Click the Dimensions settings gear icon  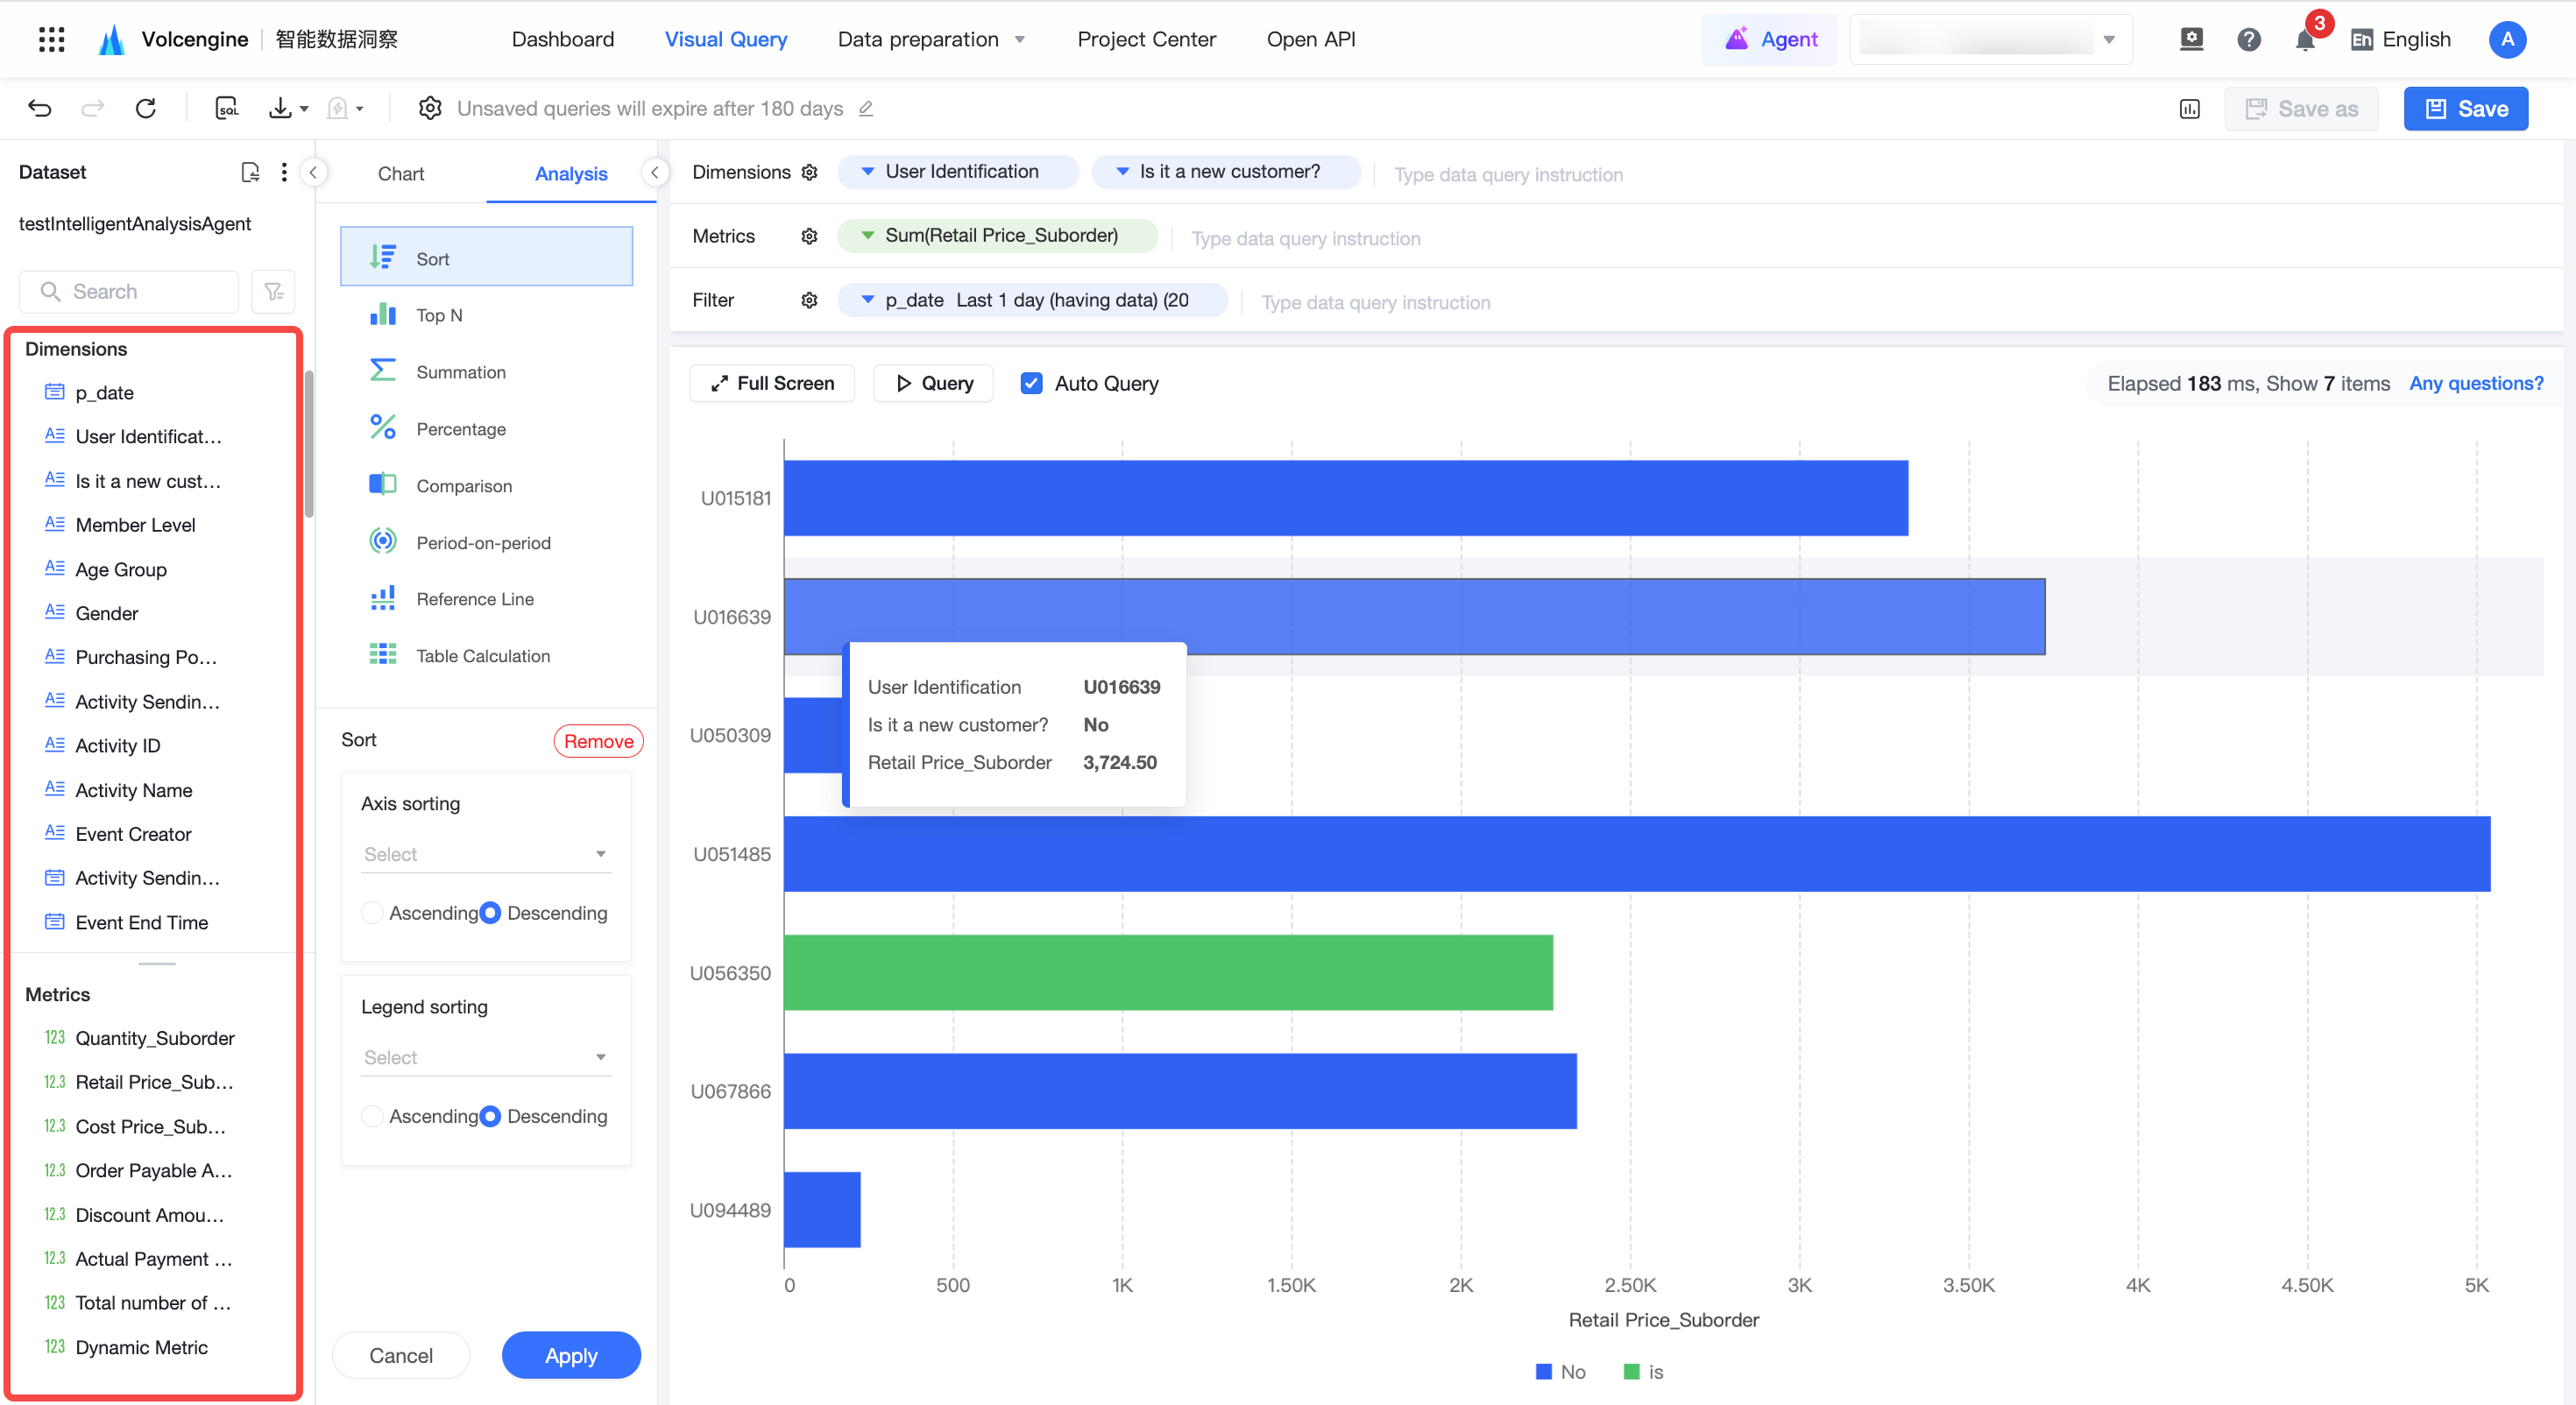click(810, 172)
